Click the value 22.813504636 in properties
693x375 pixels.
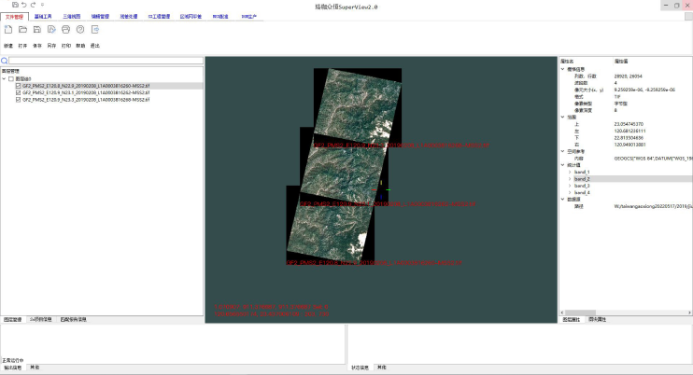coord(629,138)
